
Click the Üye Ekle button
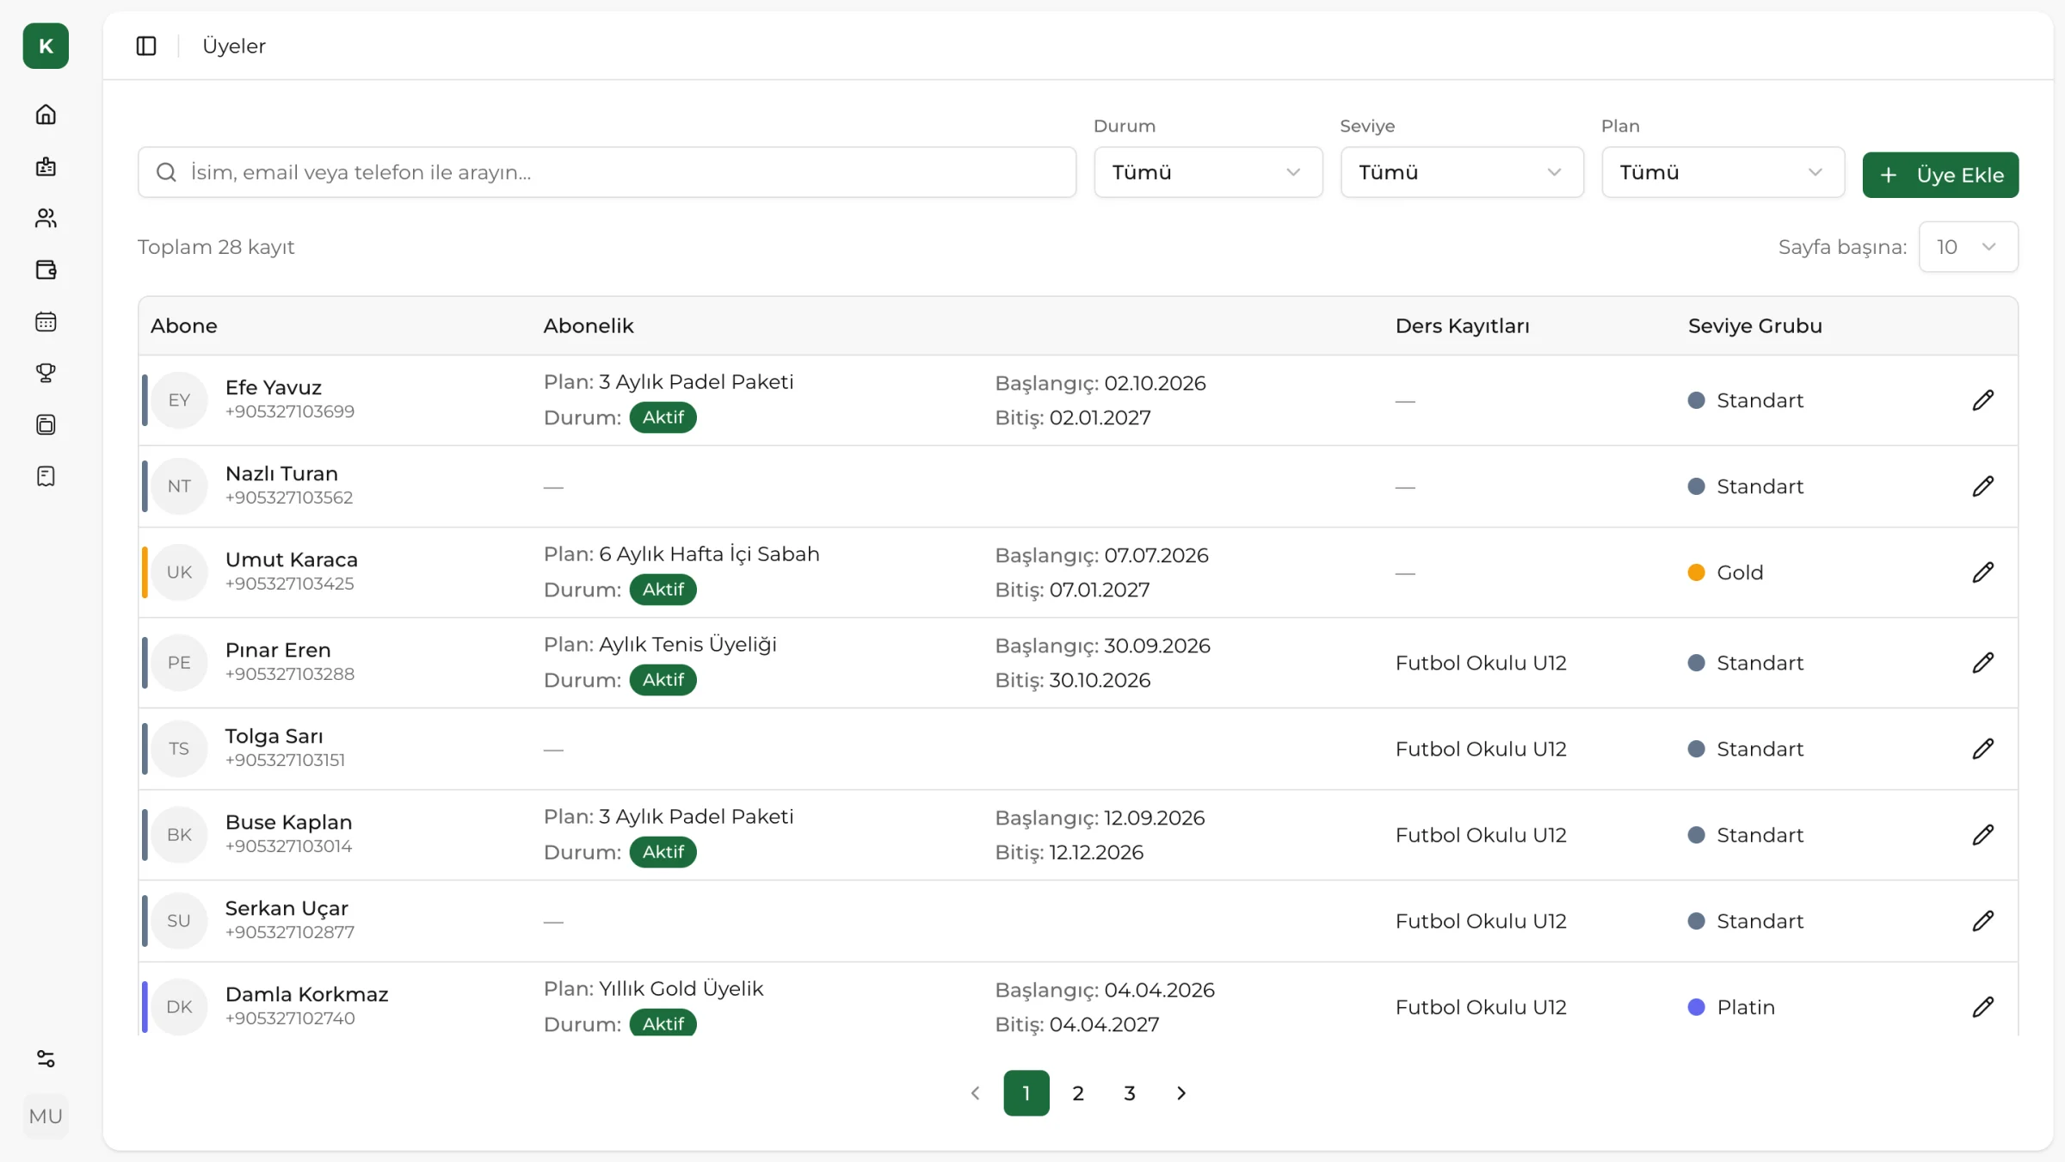(1940, 175)
